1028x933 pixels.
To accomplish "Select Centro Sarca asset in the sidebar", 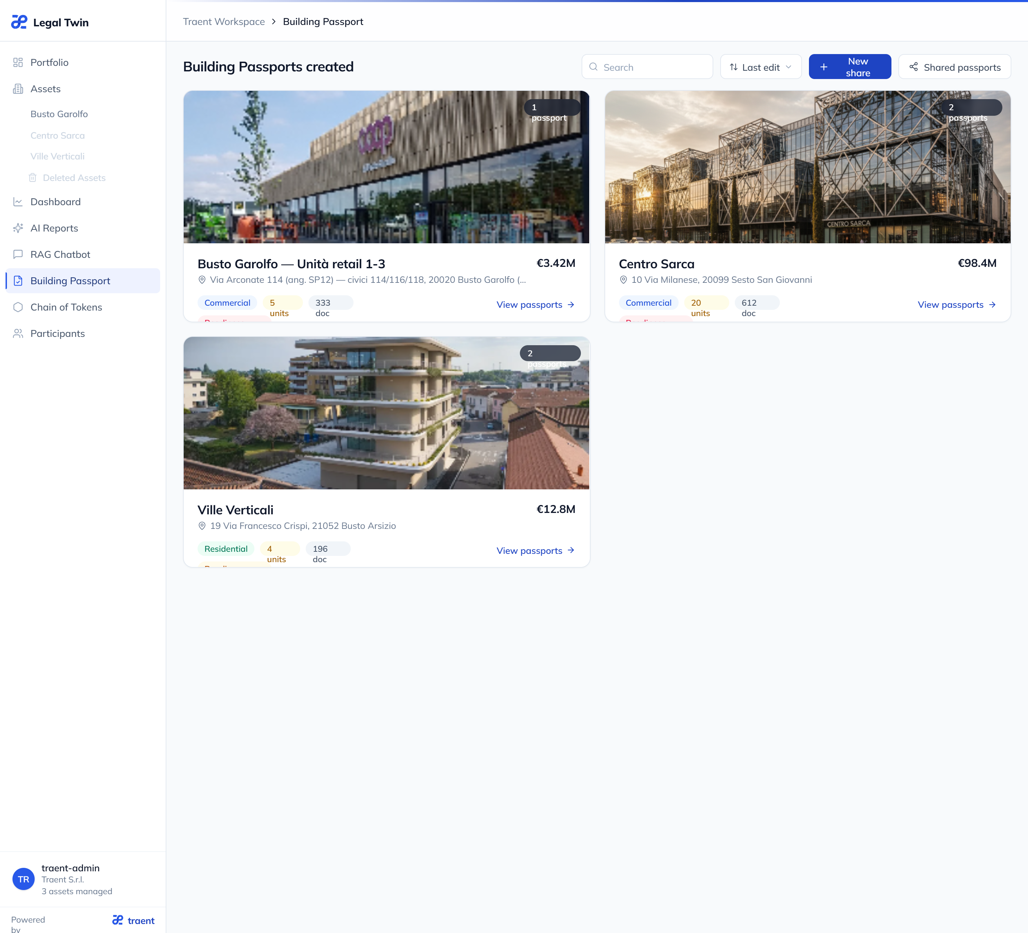I will click(x=58, y=136).
